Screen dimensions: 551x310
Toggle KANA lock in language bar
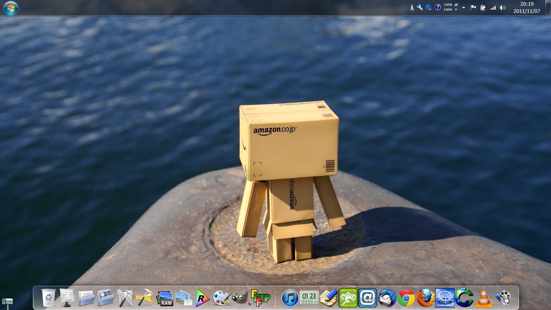click(448, 10)
